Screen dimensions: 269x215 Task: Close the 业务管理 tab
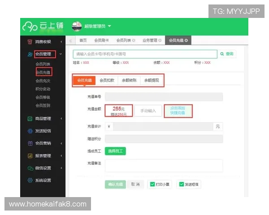160,40
